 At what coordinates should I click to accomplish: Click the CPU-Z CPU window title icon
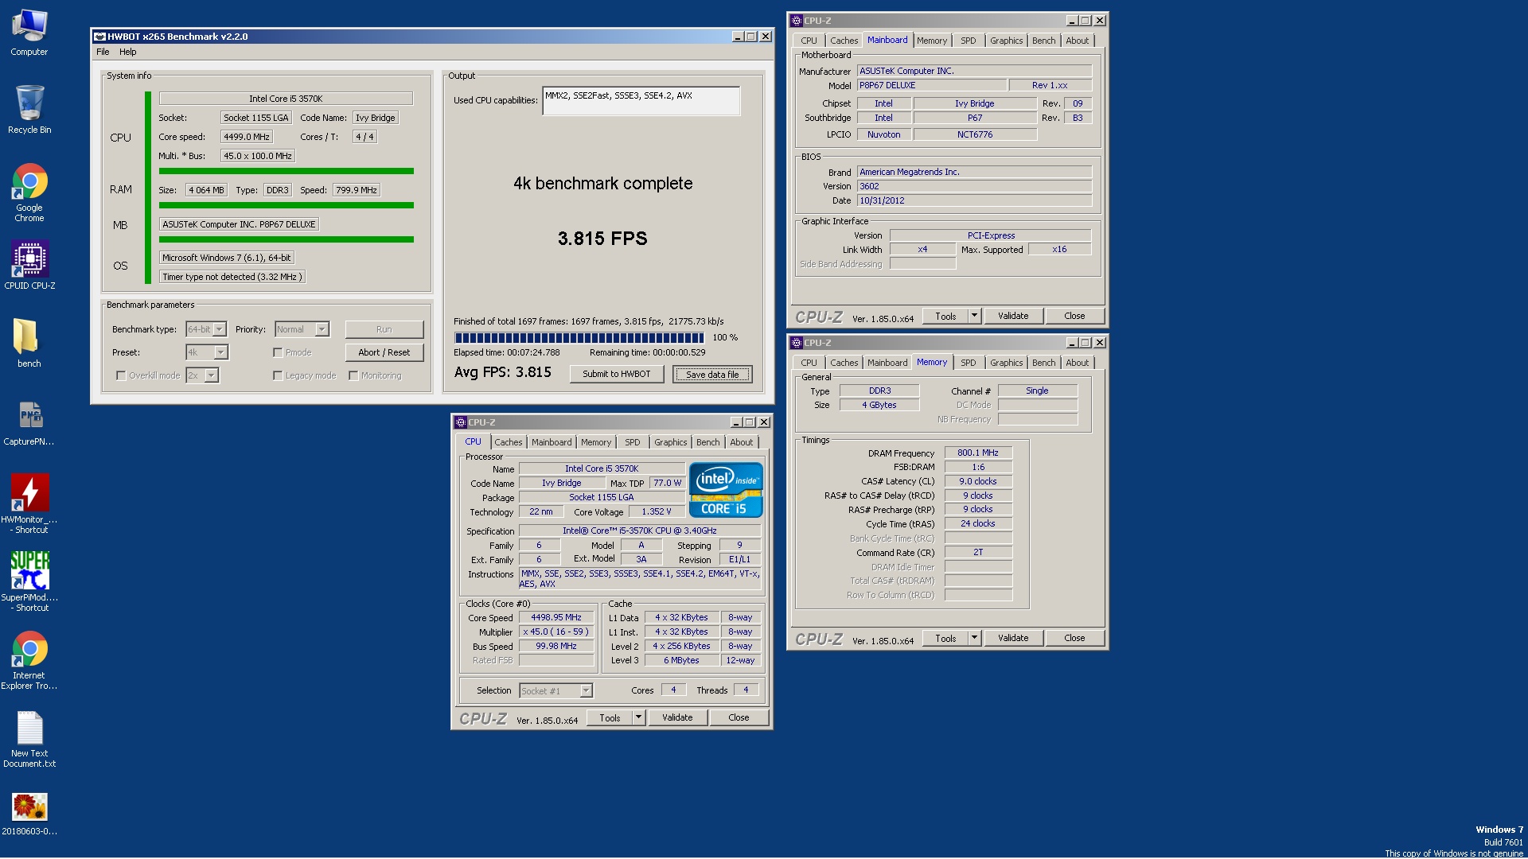coord(461,422)
